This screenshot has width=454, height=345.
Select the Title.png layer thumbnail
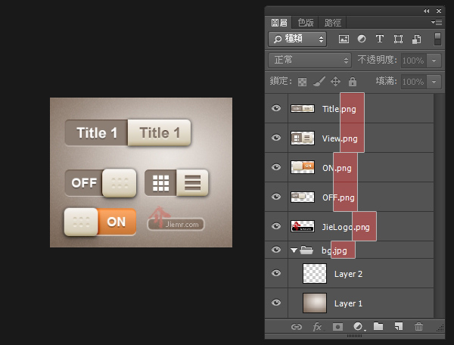pyautogui.click(x=303, y=108)
